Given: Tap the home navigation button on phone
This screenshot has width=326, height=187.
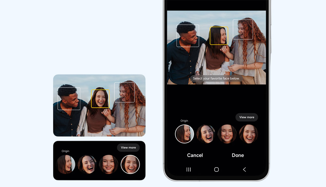Looking at the screenshot, I should (x=216, y=169).
